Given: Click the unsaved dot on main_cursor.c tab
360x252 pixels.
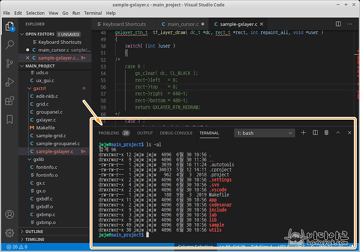Looking at the screenshot, I should (203, 24).
